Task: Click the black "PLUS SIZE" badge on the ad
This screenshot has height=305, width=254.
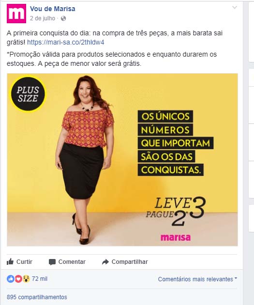Action: tap(28, 94)
